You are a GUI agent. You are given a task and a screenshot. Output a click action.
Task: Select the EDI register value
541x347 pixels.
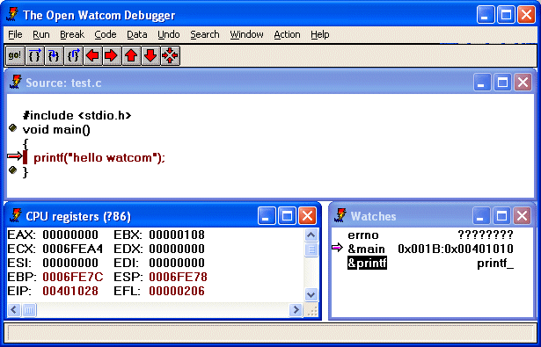pos(177,263)
